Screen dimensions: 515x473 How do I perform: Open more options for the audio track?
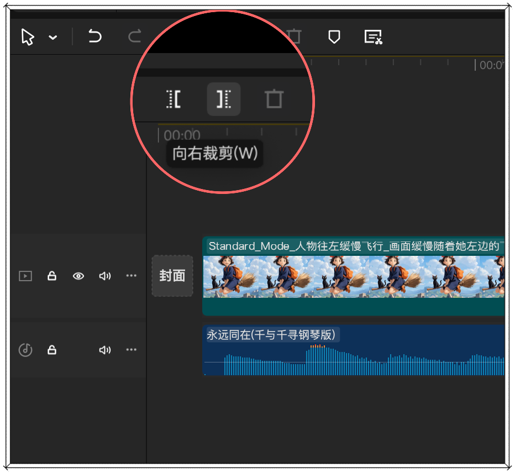pyautogui.click(x=132, y=349)
